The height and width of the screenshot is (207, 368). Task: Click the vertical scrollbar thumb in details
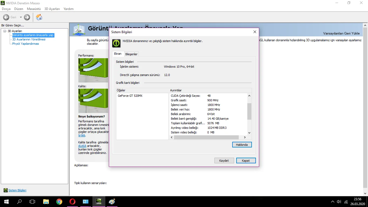(x=249, y=111)
